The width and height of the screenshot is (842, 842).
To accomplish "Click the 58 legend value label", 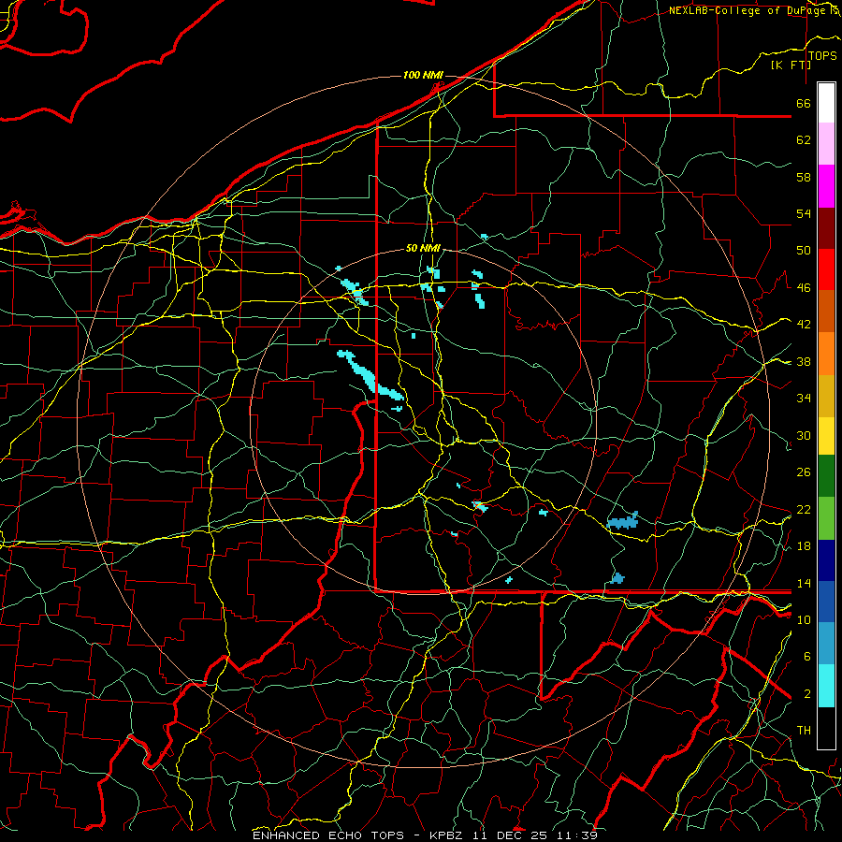I will click(x=804, y=177).
